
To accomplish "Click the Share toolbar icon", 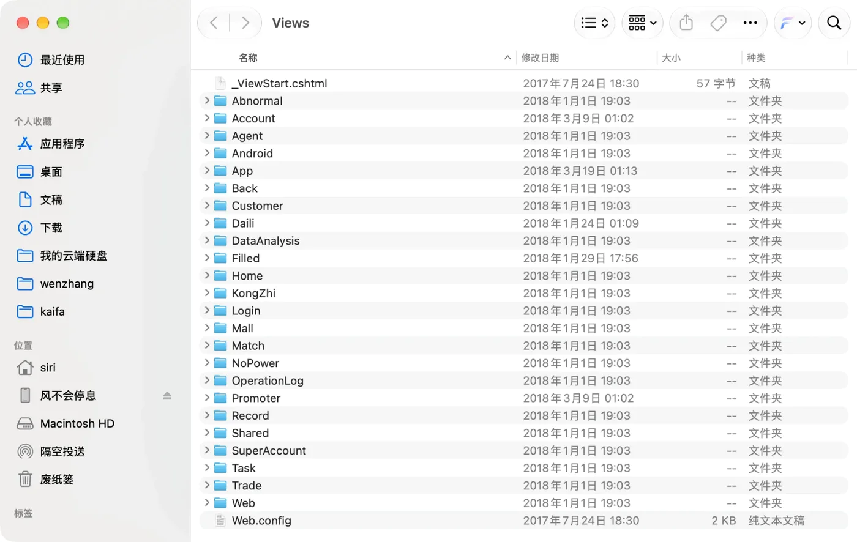I will tap(686, 23).
